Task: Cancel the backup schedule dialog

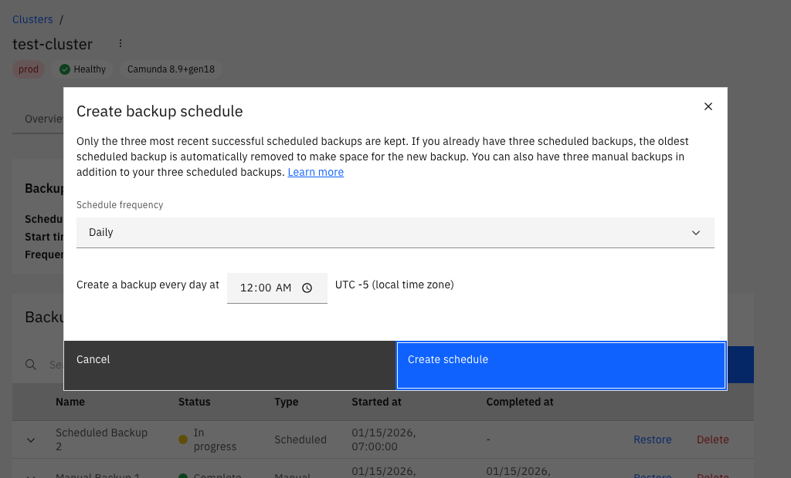Action: [229, 365]
